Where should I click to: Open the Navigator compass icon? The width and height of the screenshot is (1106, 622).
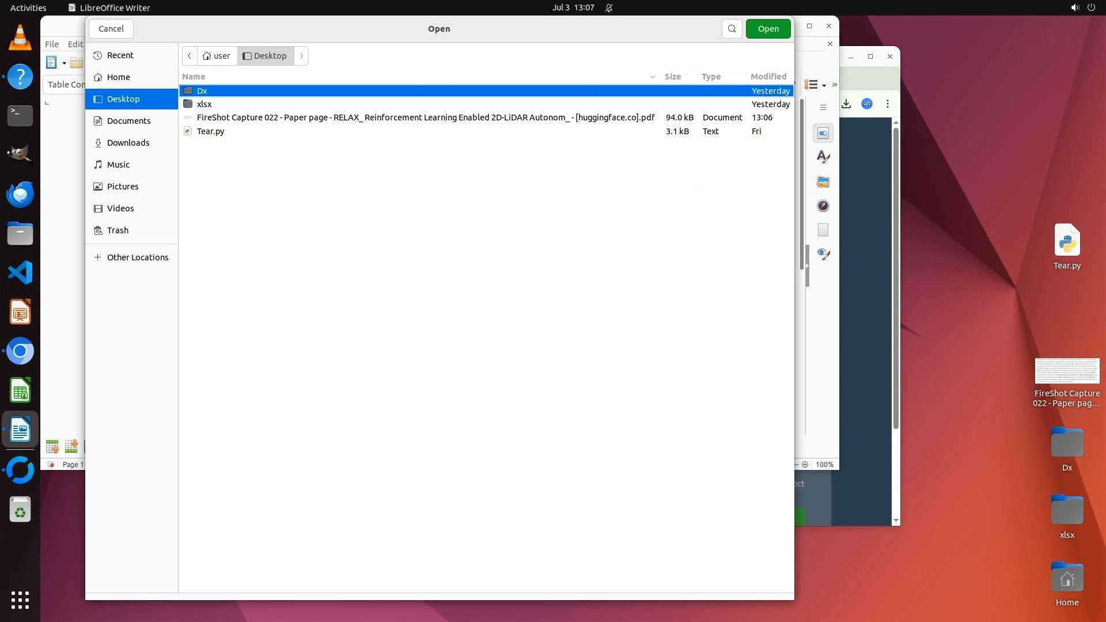point(823,206)
